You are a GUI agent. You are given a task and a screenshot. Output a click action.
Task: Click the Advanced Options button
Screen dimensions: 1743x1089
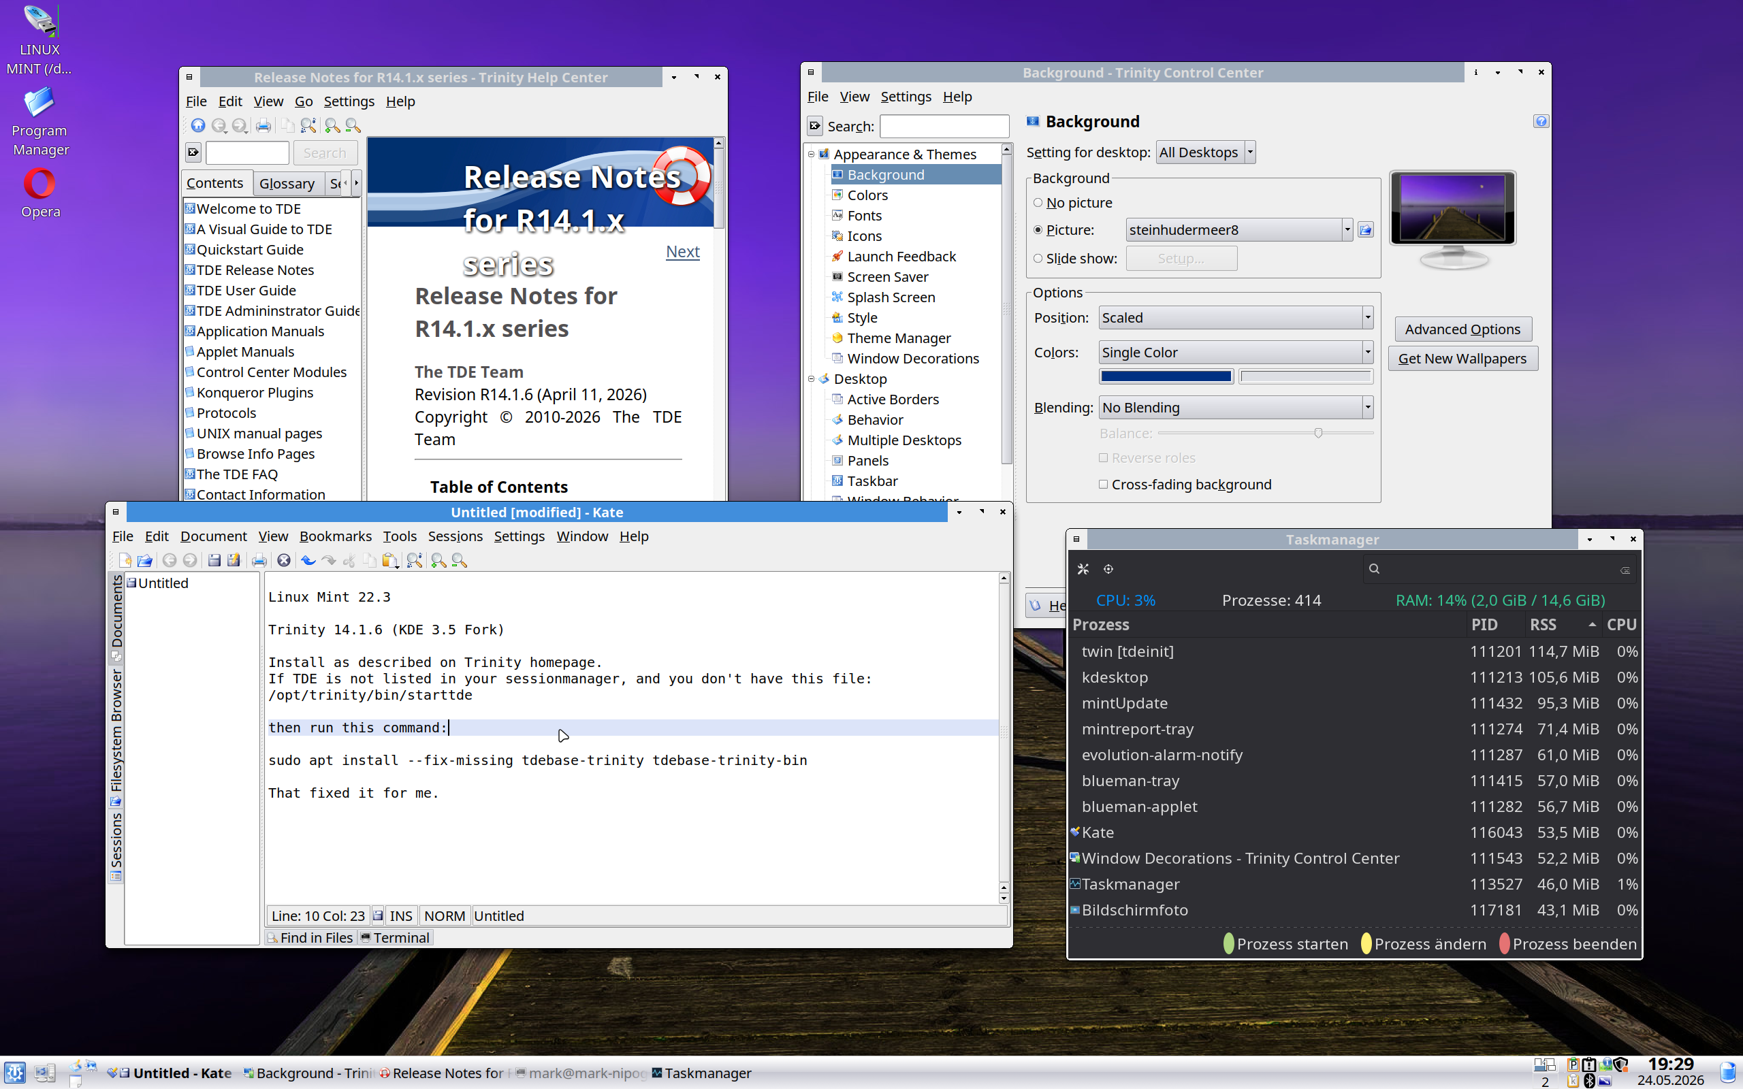[x=1462, y=329]
